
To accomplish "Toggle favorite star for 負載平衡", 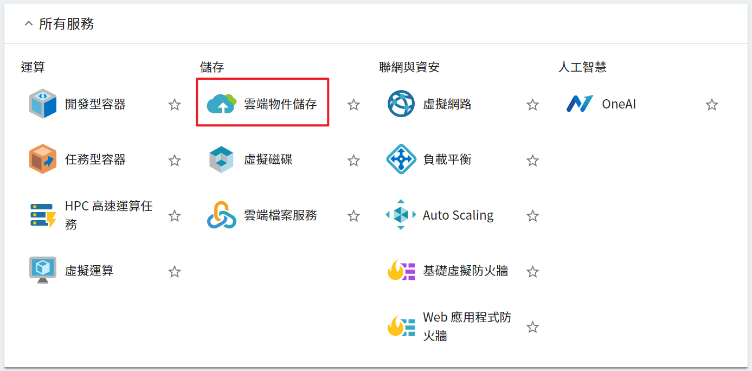I will [533, 160].
